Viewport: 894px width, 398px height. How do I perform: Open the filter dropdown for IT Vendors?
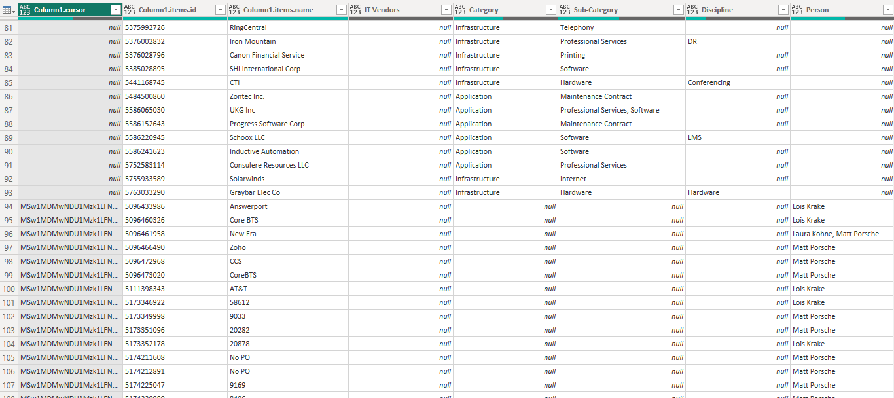pos(446,10)
